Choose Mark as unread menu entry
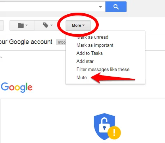 (92, 37)
